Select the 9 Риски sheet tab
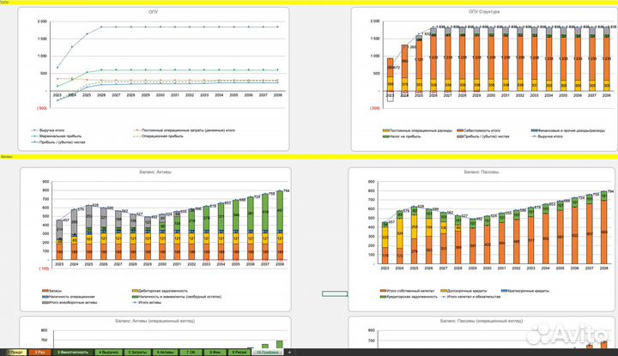 pyautogui.click(x=239, y=353)
